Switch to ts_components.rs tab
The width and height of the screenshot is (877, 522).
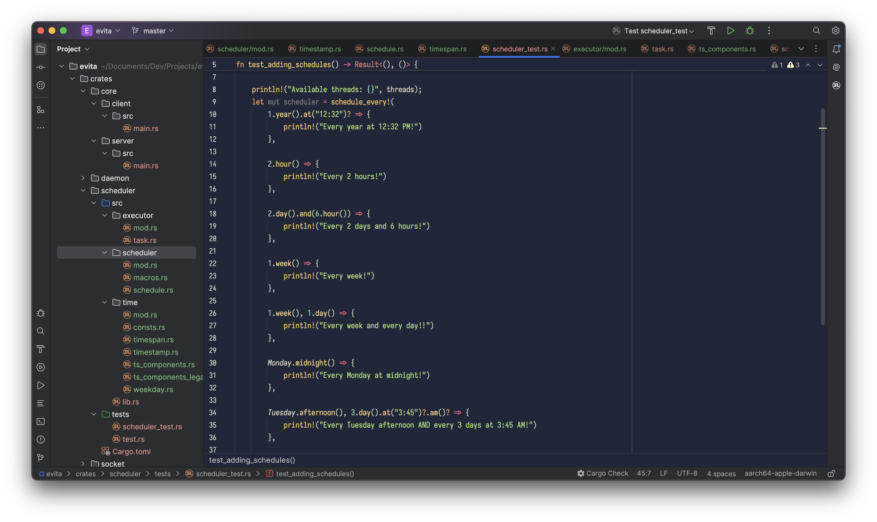722,49
